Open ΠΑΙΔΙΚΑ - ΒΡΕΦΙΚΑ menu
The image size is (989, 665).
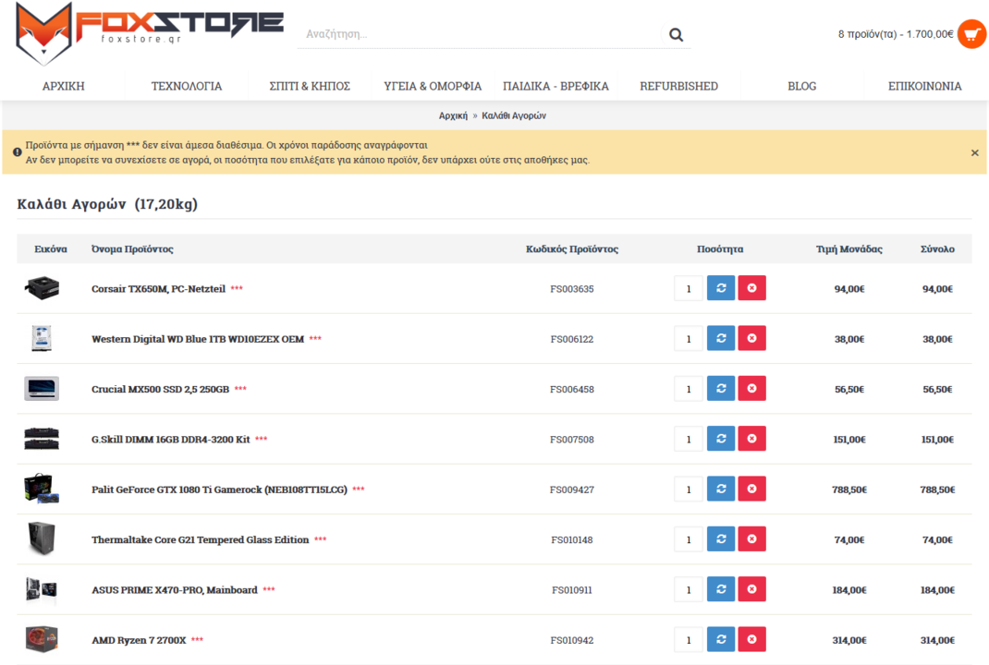[556, 86]
